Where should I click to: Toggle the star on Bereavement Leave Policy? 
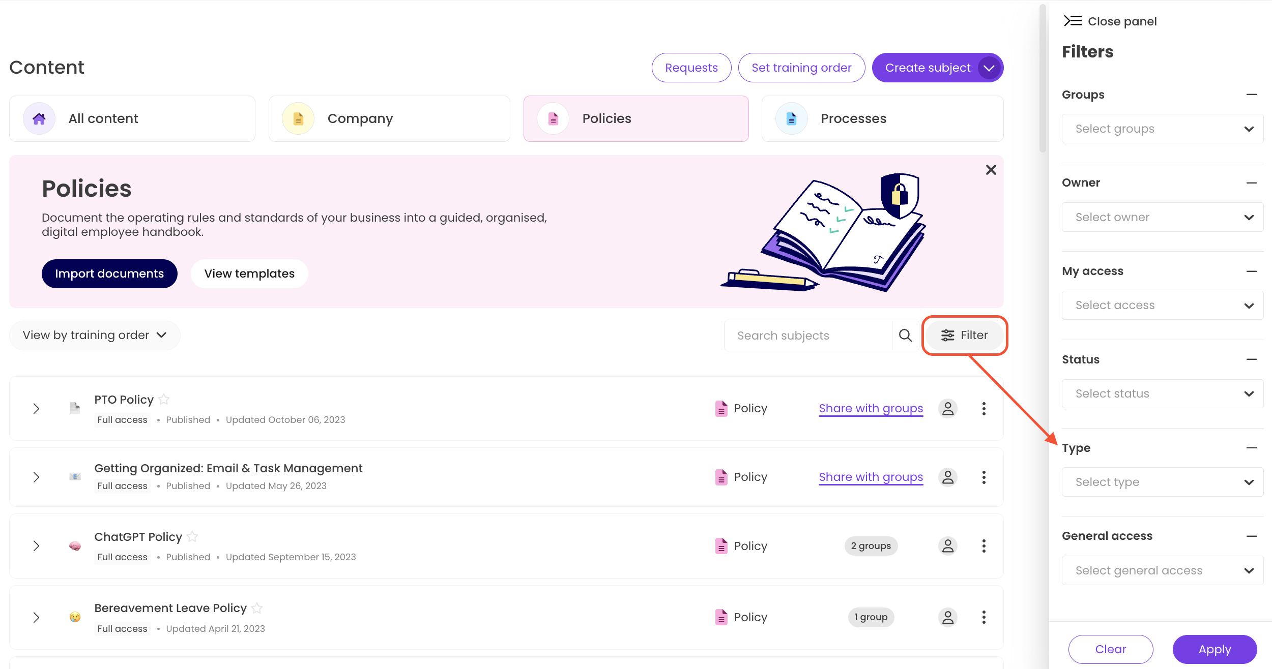pos(257,608)
